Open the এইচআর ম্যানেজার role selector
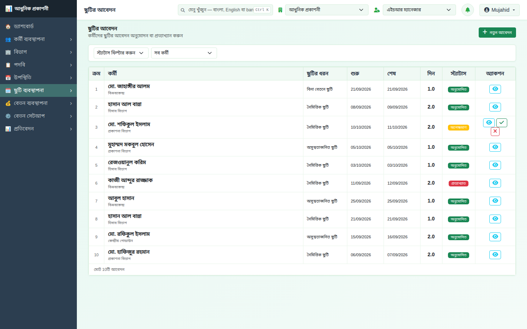The height and width of the screenshot is (329, 527). (x=419, y=10)
